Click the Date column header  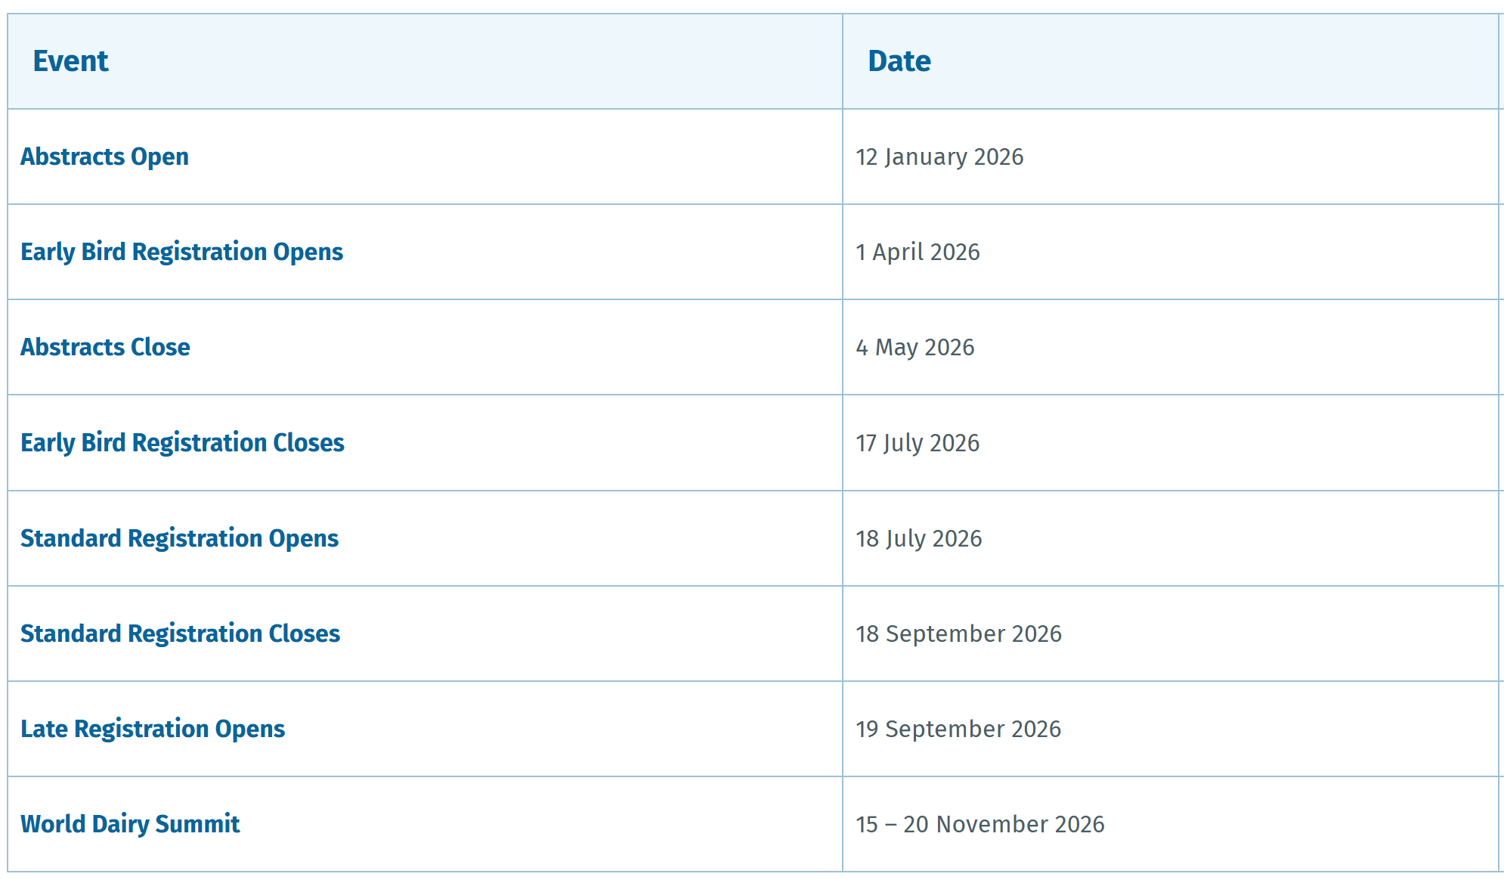pyautogui.click(x=899, y=61)
